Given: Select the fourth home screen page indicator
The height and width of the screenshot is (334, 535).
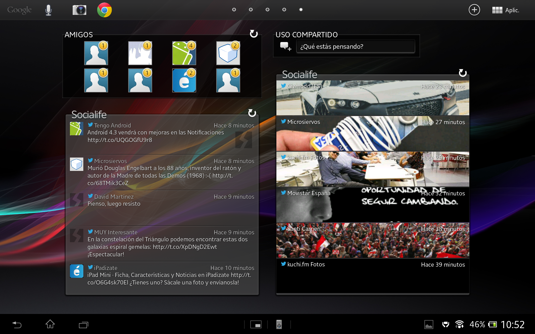Looking at the screenshot, I should tap(284, 9).
